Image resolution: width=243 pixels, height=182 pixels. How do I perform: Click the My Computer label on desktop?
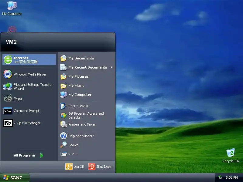(12, 14)
